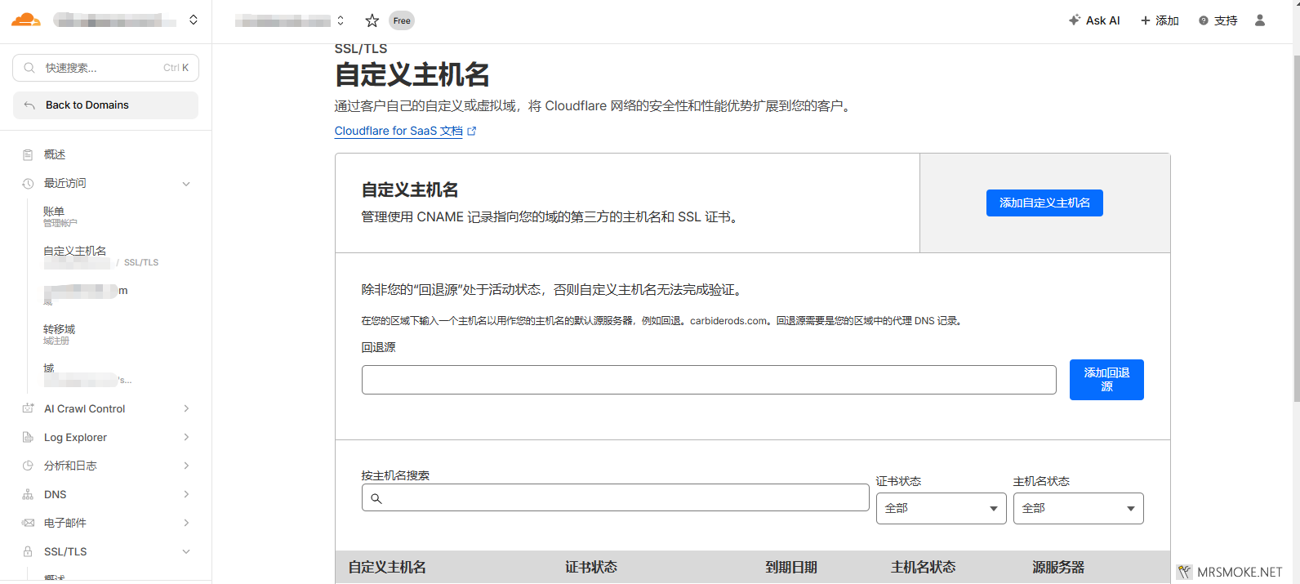Click the Cloudflare logo icon
The height and width of the screenshot is (584, 1300).
point(26,20)
